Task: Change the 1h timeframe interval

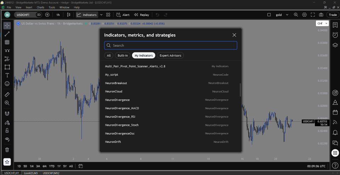Action: [58, 15]
